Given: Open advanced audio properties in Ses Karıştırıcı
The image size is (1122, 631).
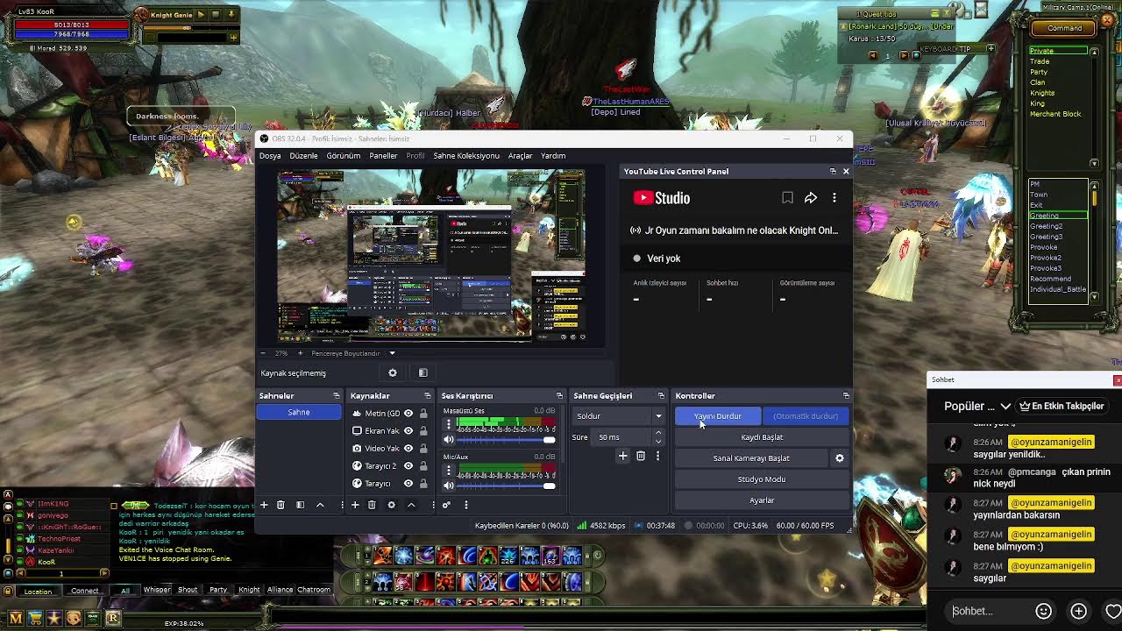Looking at the screenshot, I should 446,505.
